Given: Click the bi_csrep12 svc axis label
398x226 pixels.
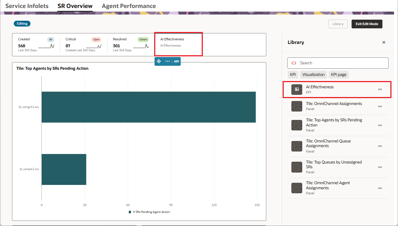Looking at the screenshot, I should [29, 169].
